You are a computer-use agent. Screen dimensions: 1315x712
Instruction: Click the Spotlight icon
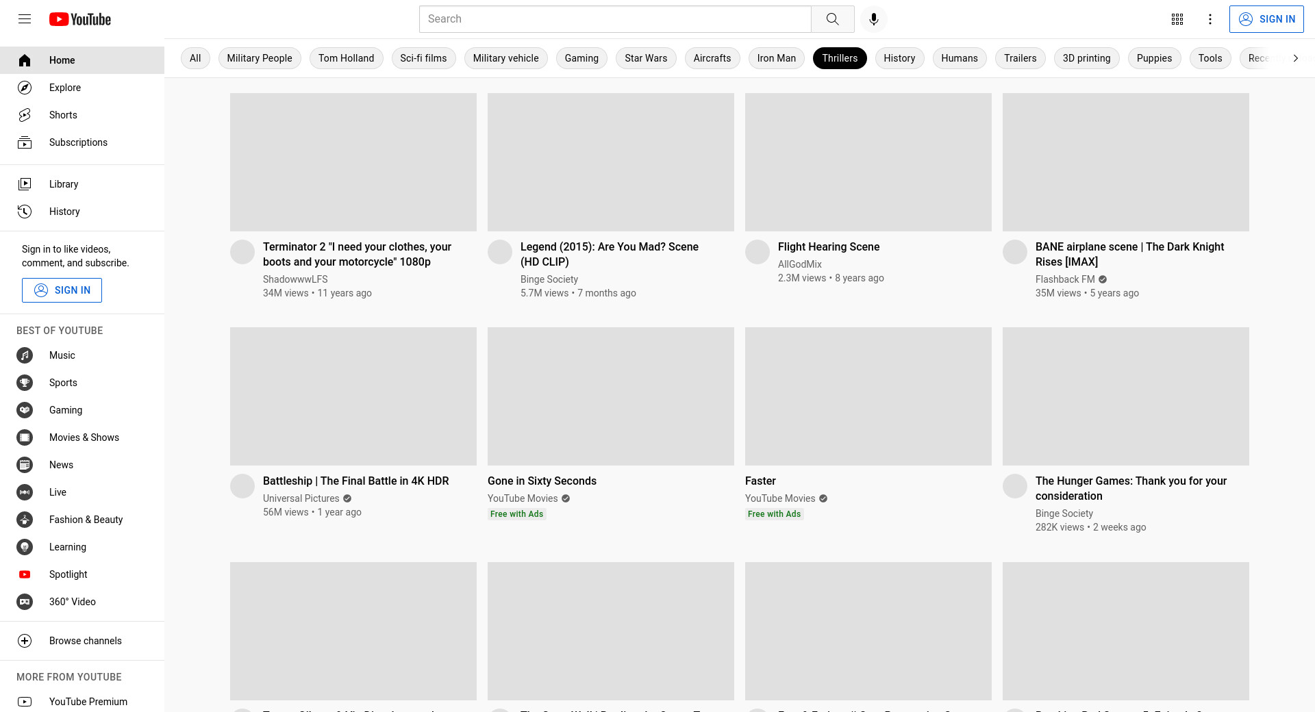pos(25,574)
